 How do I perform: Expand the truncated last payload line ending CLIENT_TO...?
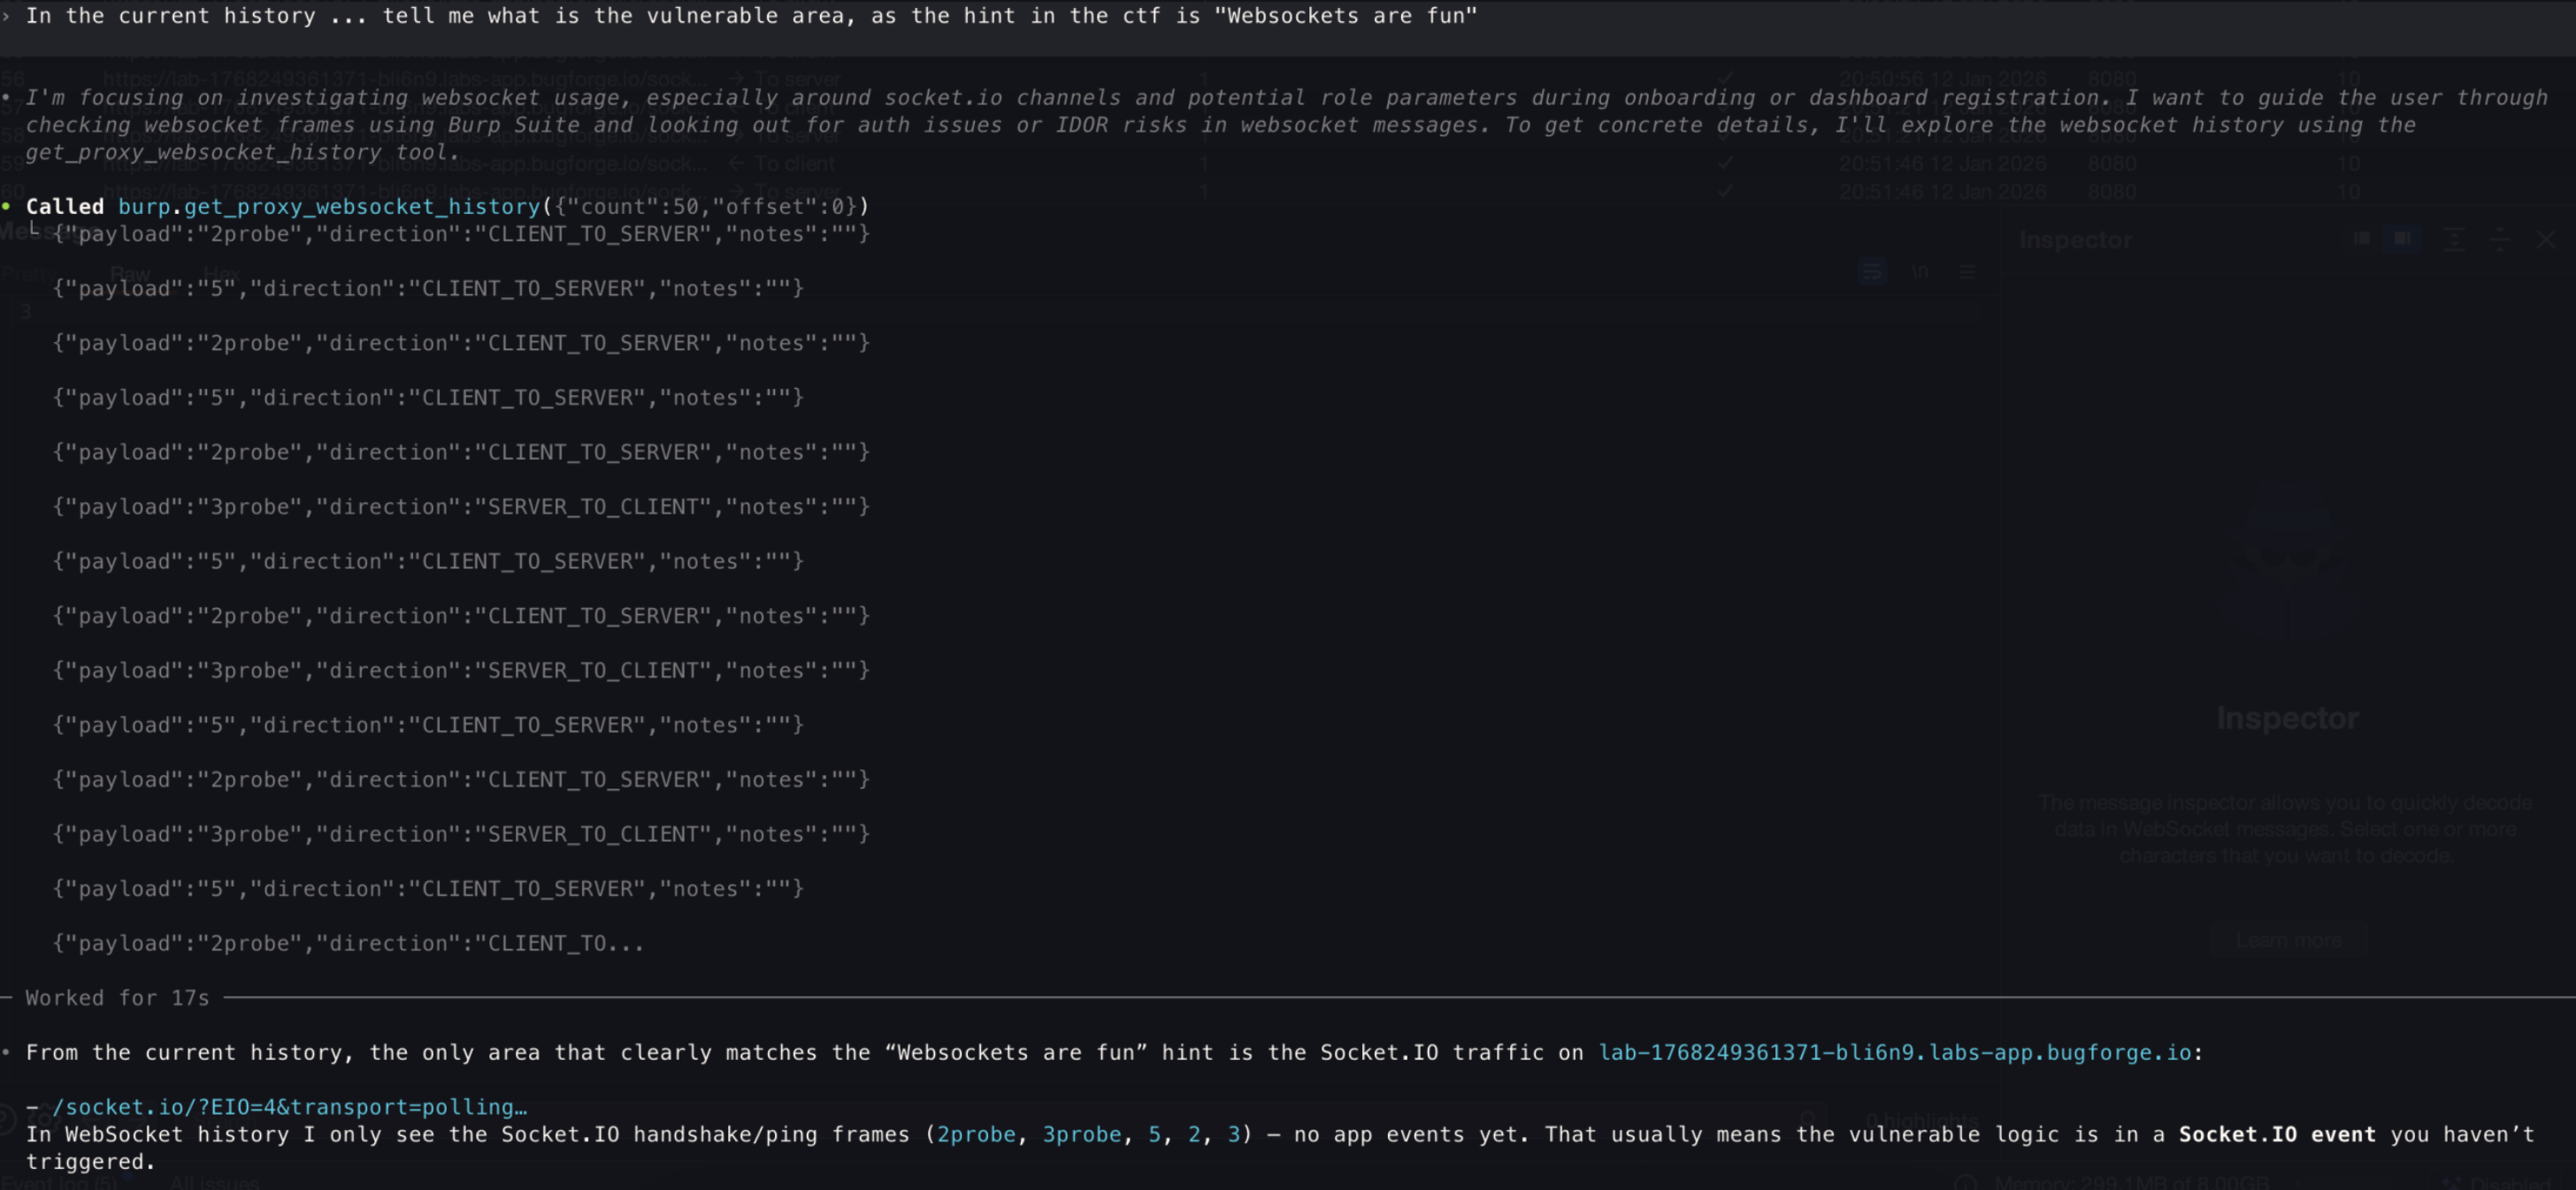348,943
